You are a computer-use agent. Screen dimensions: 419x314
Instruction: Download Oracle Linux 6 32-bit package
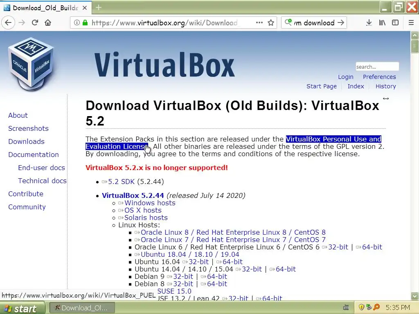pyautogui.click(x=338, y=247)
